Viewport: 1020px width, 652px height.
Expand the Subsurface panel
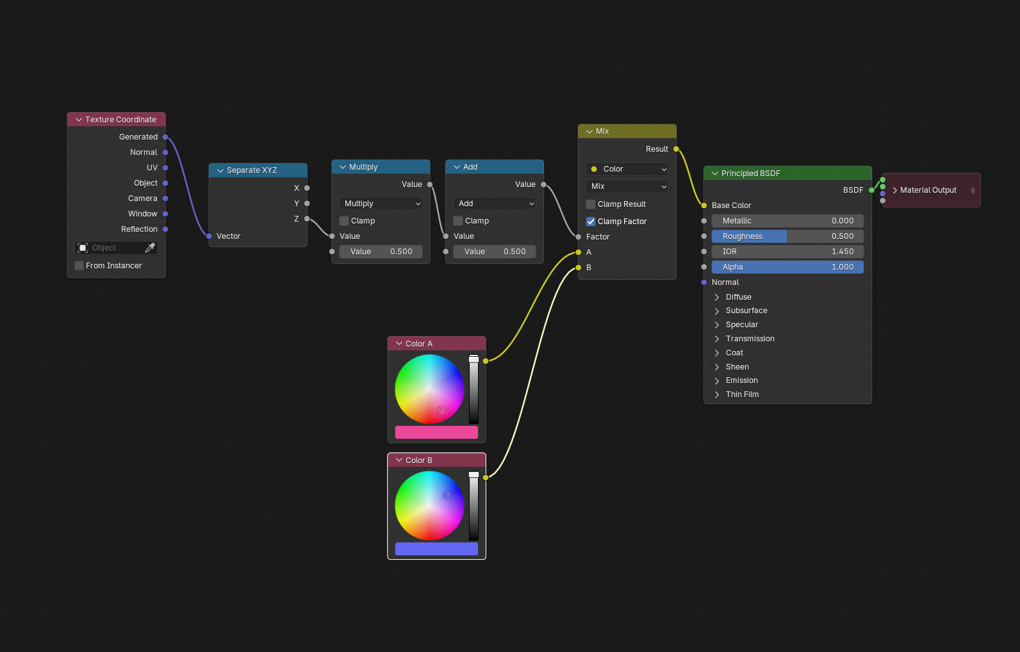coord(717,311)
